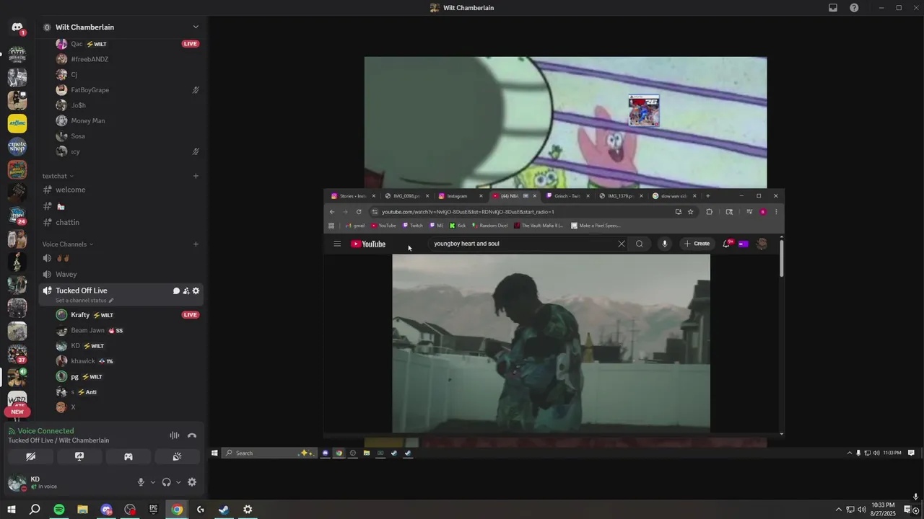Viewport: 924px width, 519px height.
Task: Open microphone input options arrow
Action: (152, 482)
